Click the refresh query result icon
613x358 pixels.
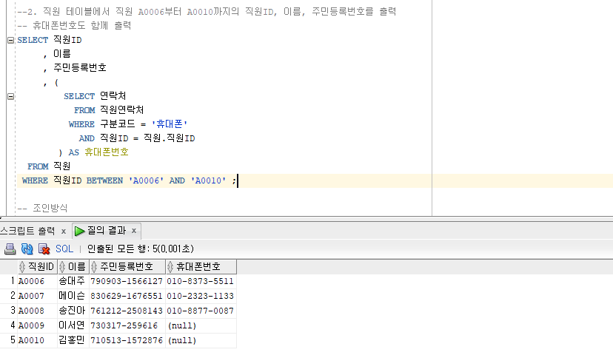27,249
